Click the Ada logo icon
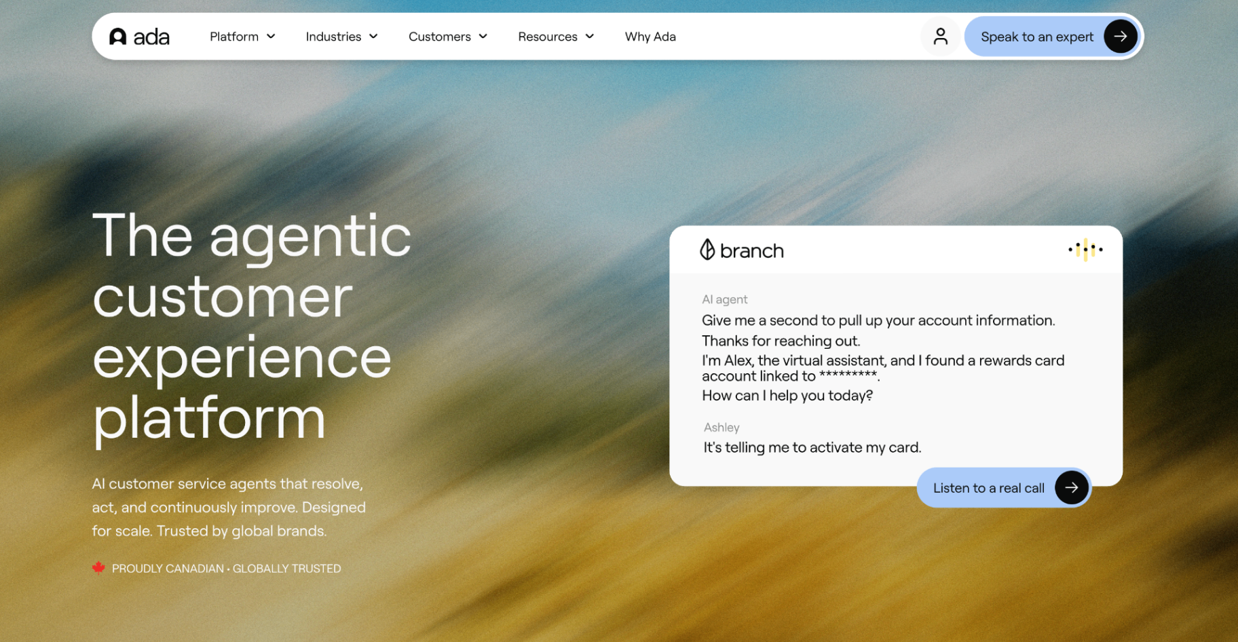The image size is (1238, 642). click(118, 37)
